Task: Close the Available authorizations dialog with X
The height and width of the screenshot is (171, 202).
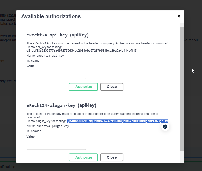Action: pos(179,16)
